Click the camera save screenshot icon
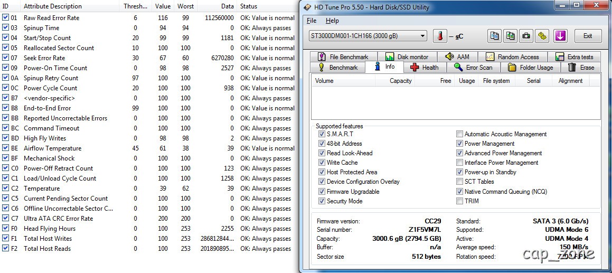Viewport: 612px width, 273px height. tap(526, 36)
